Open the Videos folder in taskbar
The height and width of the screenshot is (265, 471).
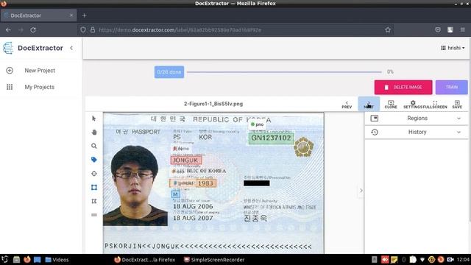(57, 260)
